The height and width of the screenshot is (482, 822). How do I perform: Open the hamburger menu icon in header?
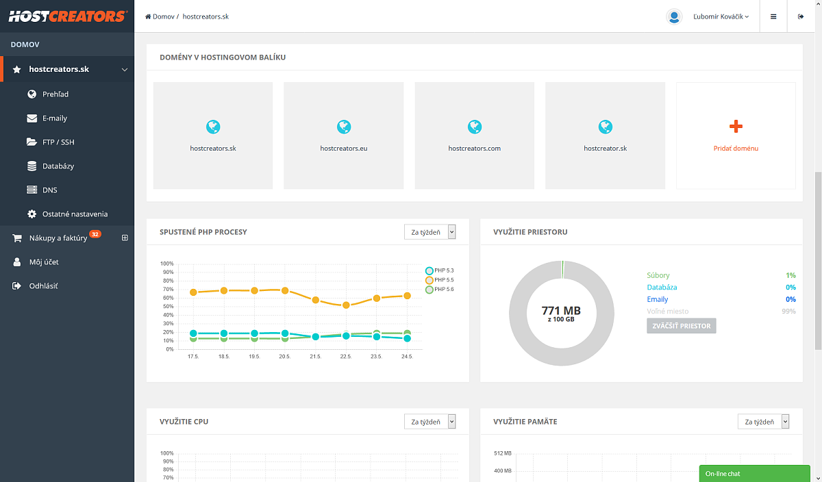[x=773, y=16]
